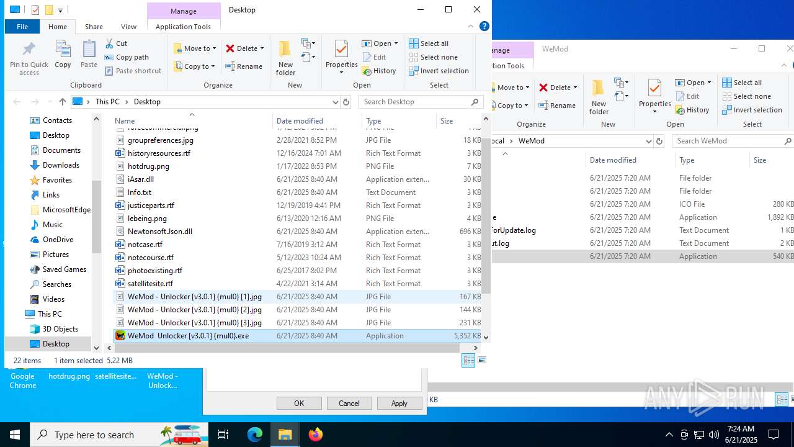Screen dimensions: 794x447
Task: Click taskbar clock showing 7:24 AM
Action: tap(741, 435)
